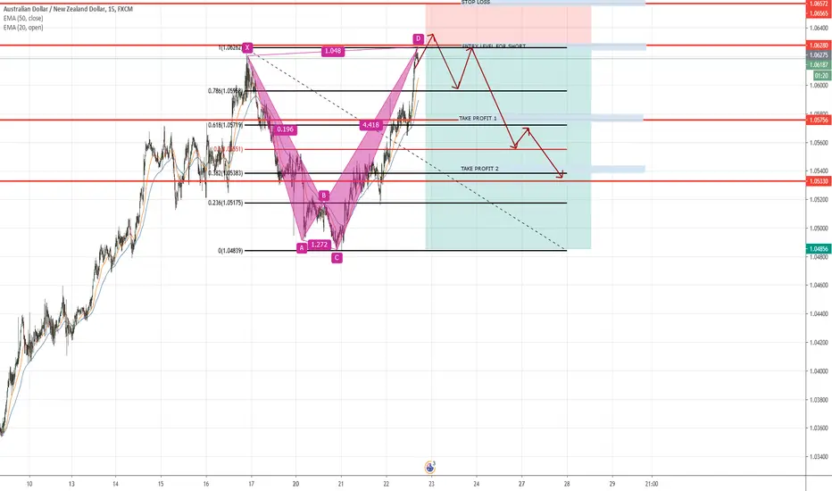Click date 21 on the time axis
Screen dimensions: 832x491
(341, 484)
